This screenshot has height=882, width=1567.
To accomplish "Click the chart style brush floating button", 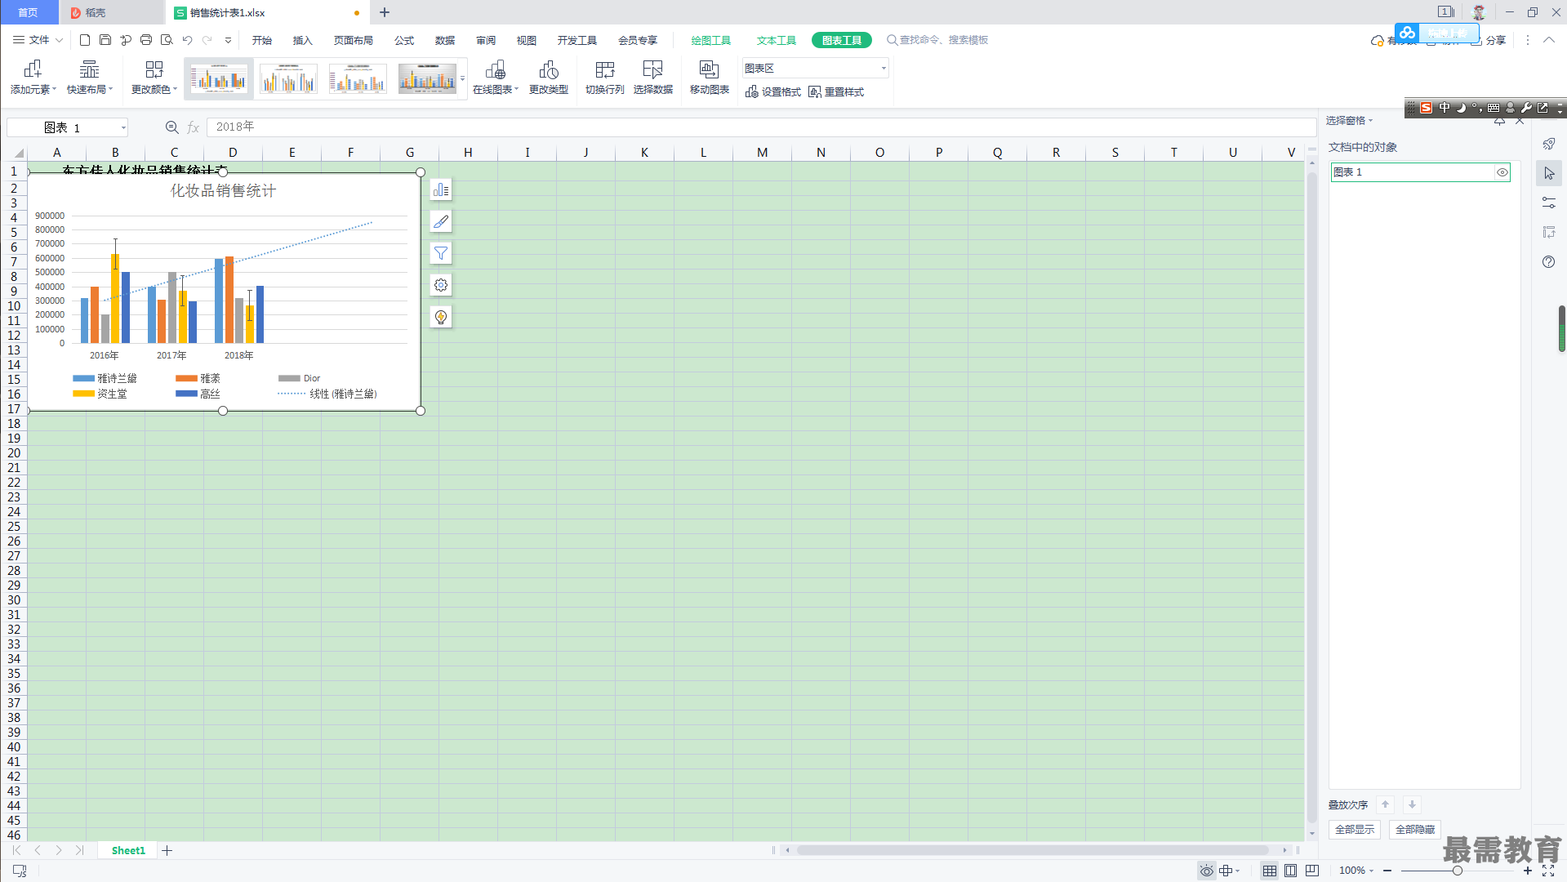I will (441, 222).
